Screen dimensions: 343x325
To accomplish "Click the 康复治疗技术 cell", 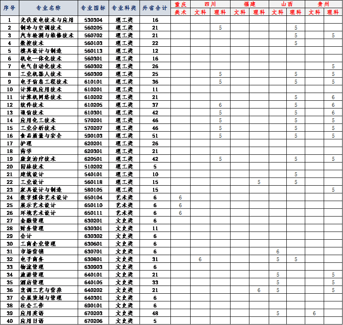I will (49, 159).
